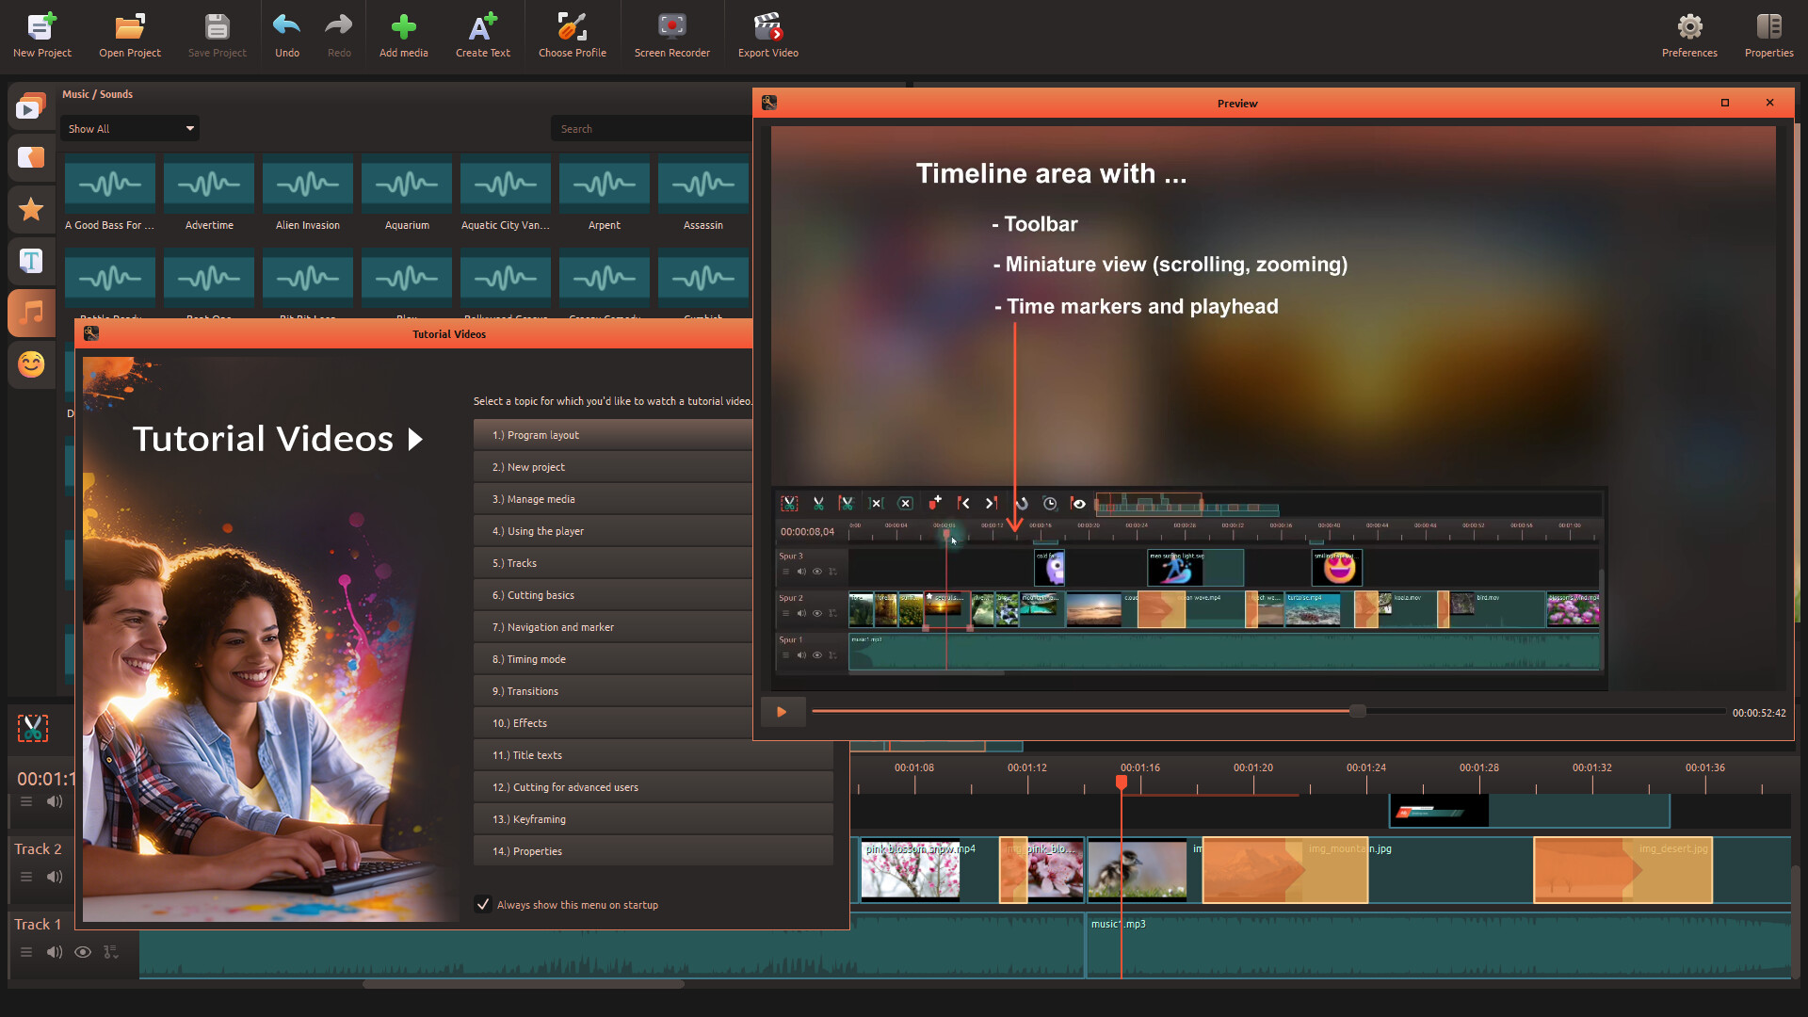Select the Favorites star sidebar icon
Image resolution: width=1808 pixels, height=1017 pixels.
[x=31, y=209]
